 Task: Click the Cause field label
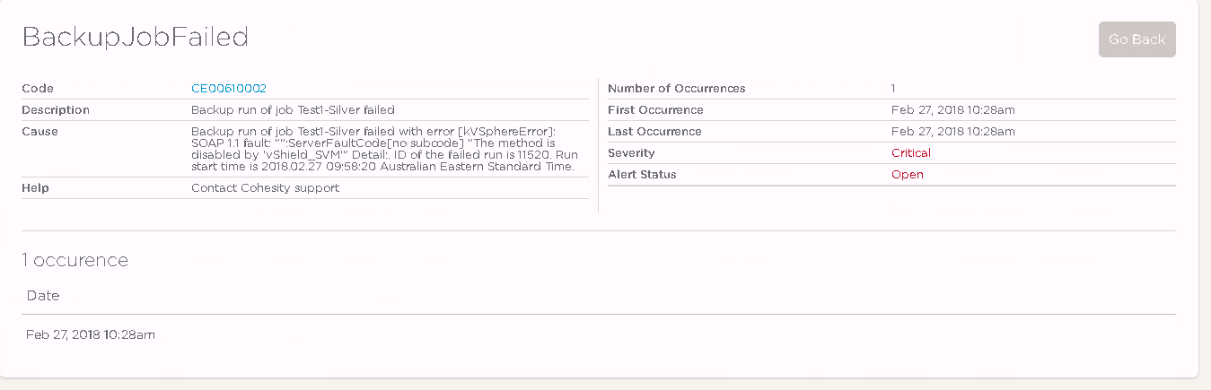[39, 131]
